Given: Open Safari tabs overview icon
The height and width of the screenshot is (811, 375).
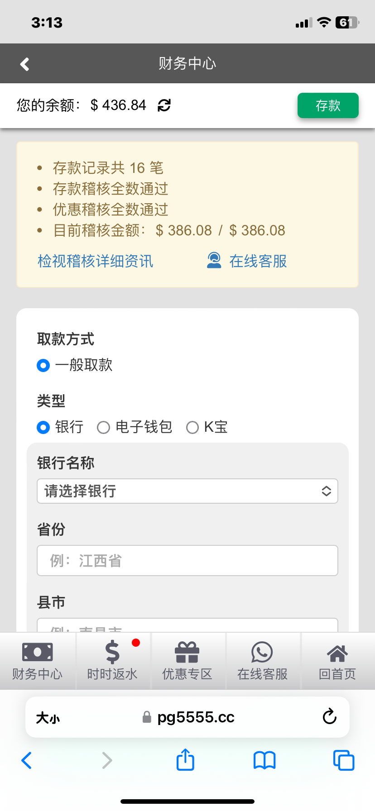Looking at the screenshot, I should tap(344, 760).
